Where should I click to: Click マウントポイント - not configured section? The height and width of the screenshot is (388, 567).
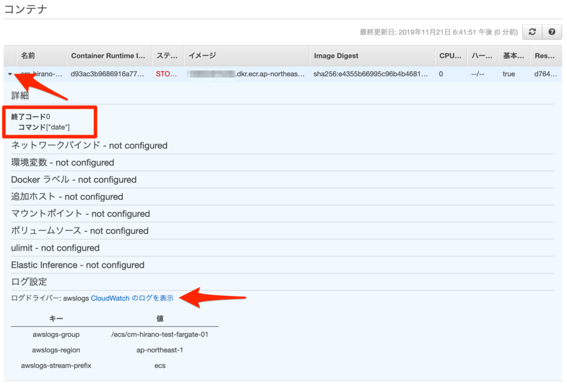click(x=80, y=213)
